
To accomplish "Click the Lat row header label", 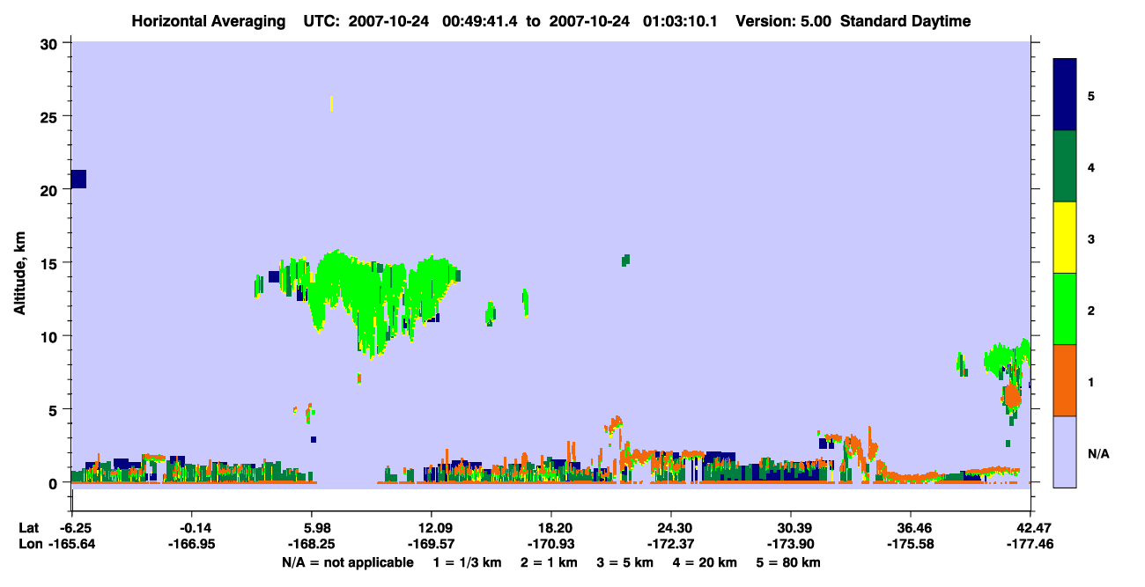I will pyautogui.click(x=29, y=528).
